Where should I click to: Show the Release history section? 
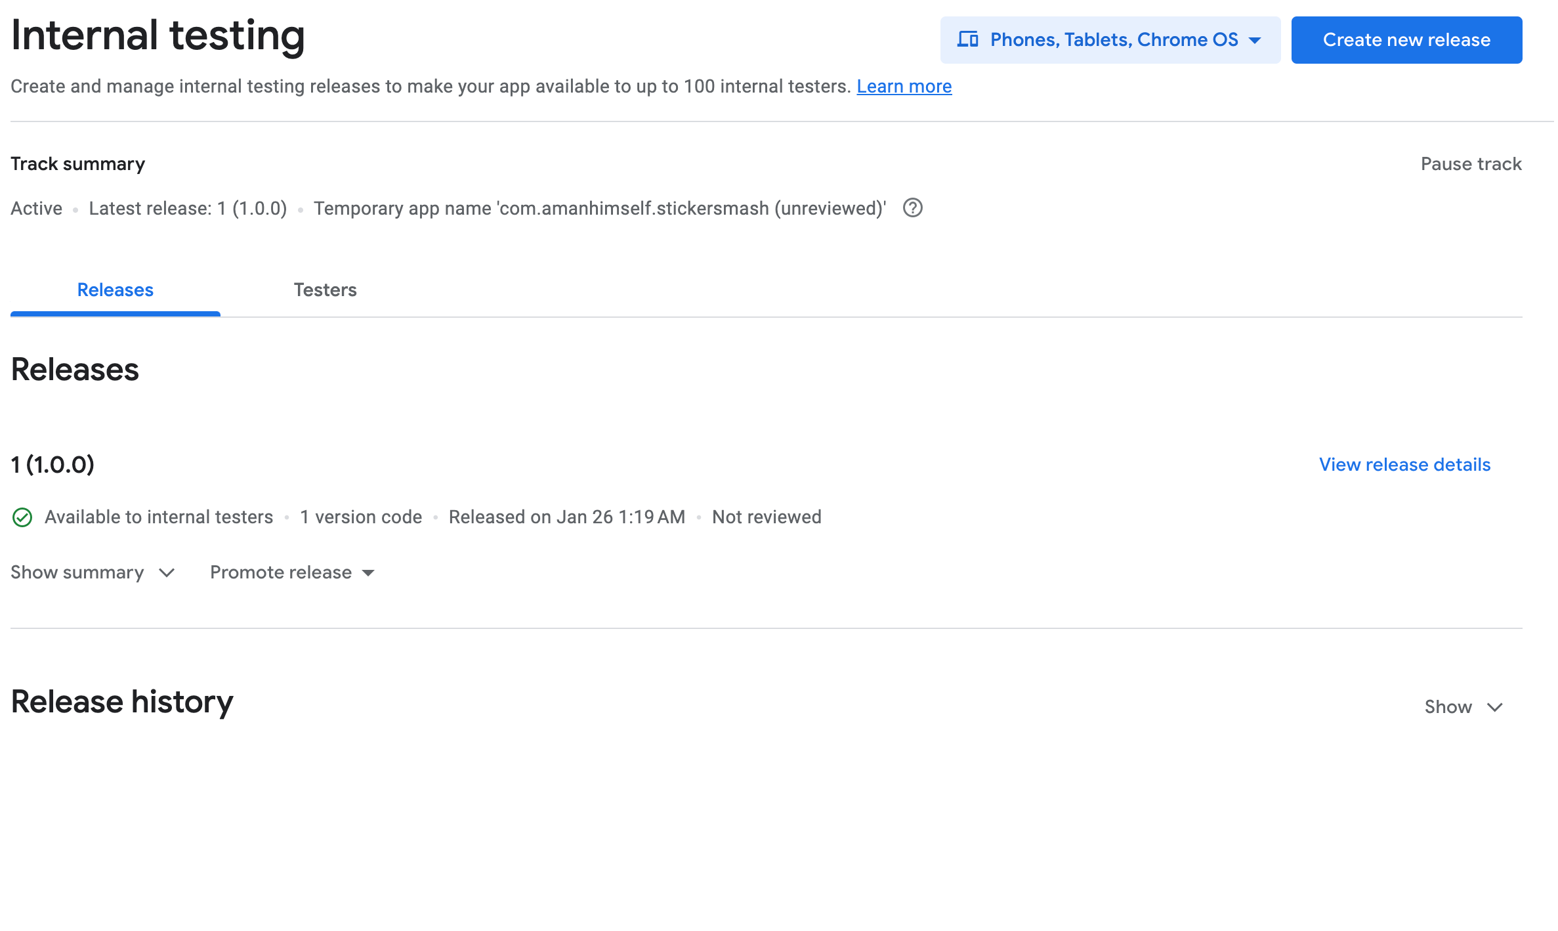point(1448,707)
